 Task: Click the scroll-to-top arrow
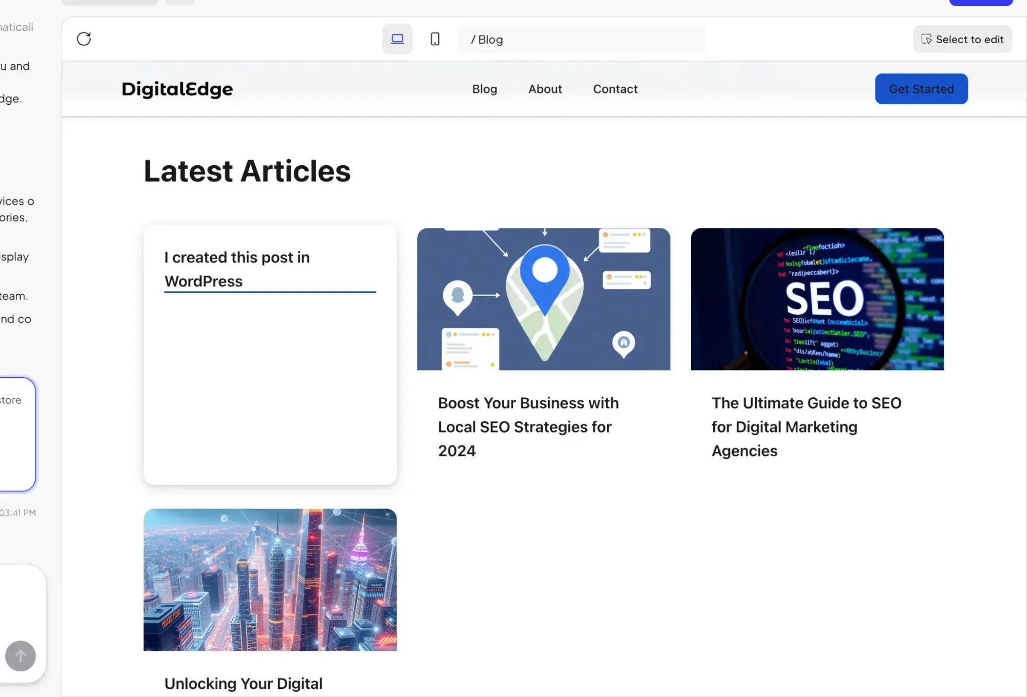[x=21, y=655]
